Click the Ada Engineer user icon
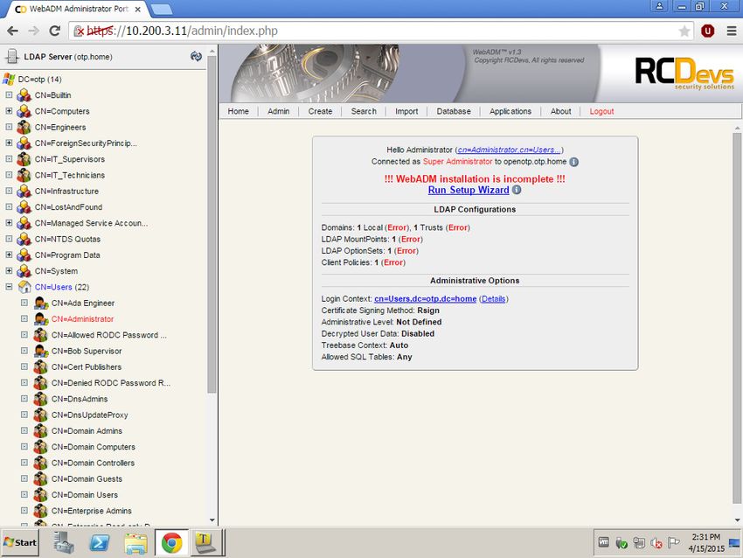The width and height of the screenshot is (743, 558). 41,303
